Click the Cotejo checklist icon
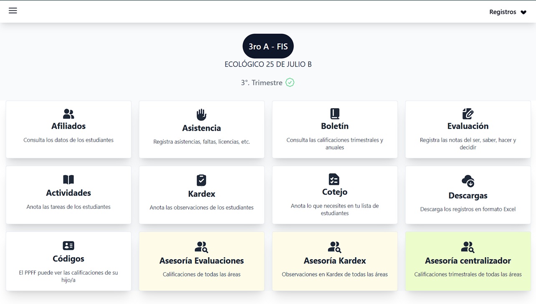Screen dimensions: 536x304 (334, 180)
